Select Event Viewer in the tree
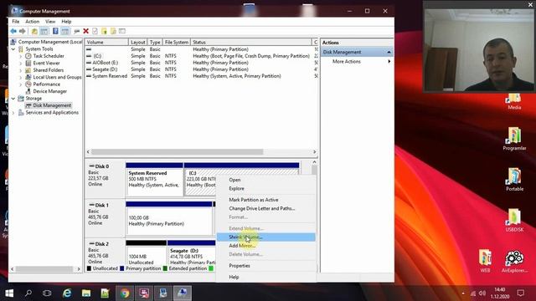Screen dimensions: 536x301 click(x=46, y=64)
